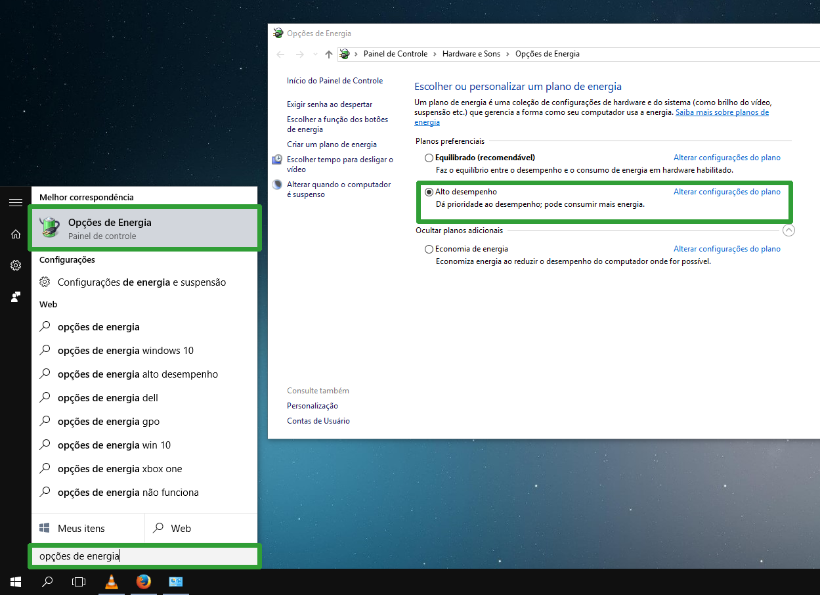This screenshot has height=595, width=820.
Task: Launch VLC media player from the taskbar
Action: [112, 581]
